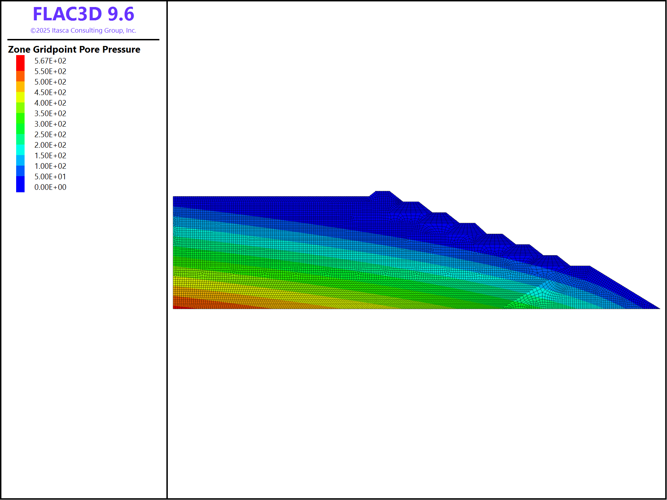Click the FLAC3D 9.6 title text

(83, 14)
